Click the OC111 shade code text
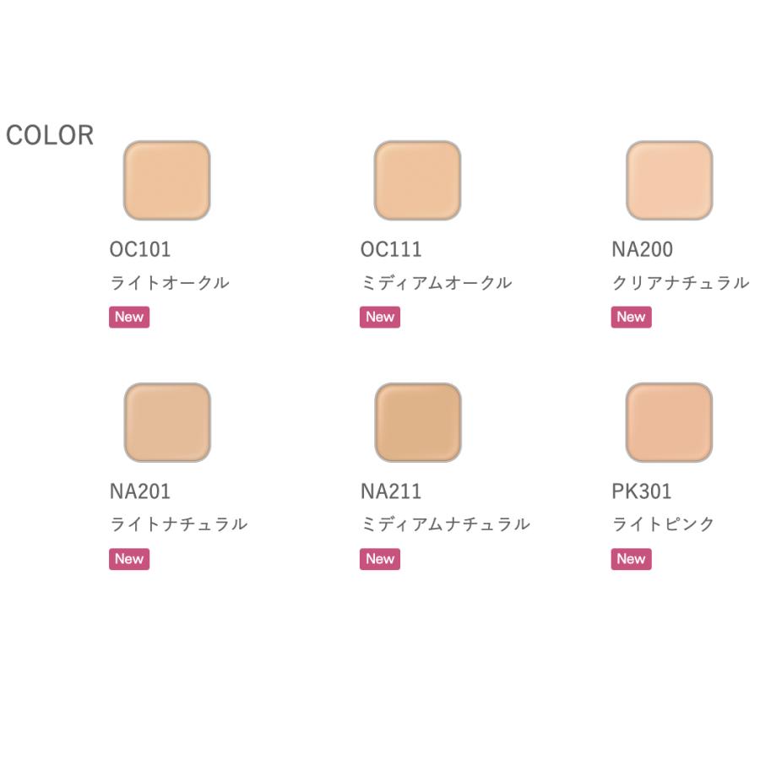 [x=391, y=250]
